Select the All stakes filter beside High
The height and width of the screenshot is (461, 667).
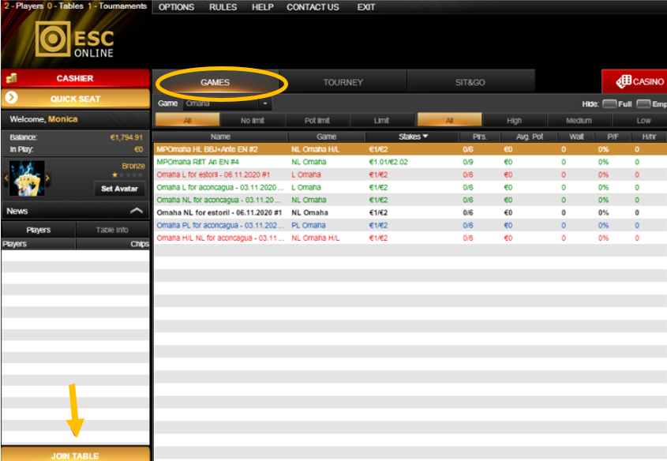click(x=450, y=120)
